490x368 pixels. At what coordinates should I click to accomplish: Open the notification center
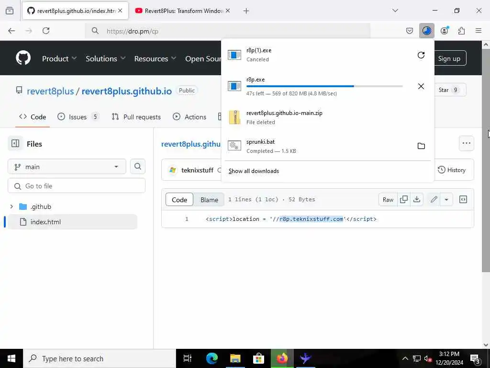point(475,358)
